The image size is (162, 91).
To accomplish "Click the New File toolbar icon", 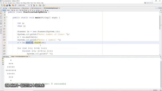I will tap(2, 5).
